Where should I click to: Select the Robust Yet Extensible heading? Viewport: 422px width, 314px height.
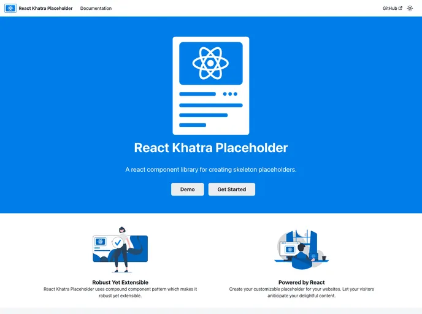120,283
